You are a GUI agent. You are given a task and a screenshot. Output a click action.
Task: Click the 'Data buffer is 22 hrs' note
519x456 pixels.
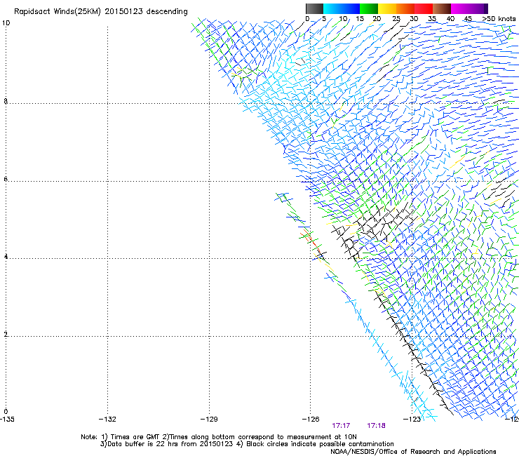(x=247, y=444)
